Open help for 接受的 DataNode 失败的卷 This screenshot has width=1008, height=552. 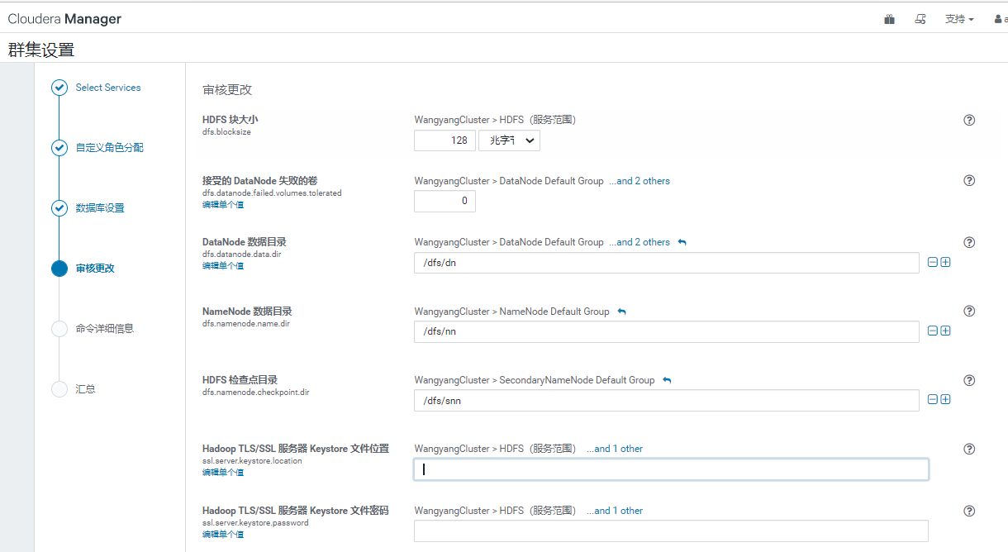(x=970, y=180)
